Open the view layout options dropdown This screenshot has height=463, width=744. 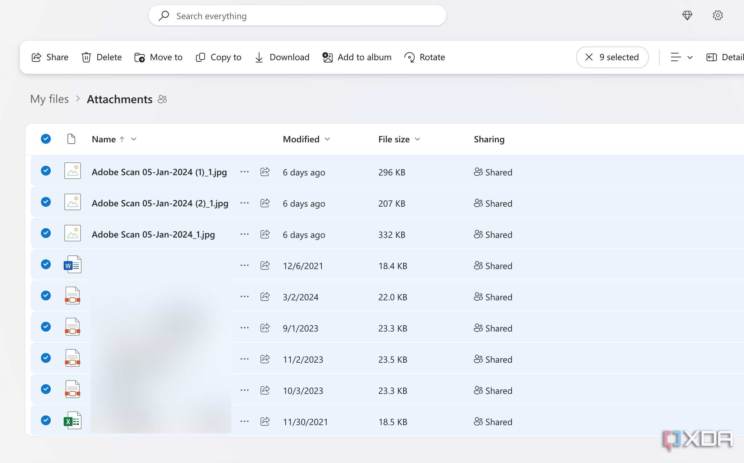pos(681,57)
